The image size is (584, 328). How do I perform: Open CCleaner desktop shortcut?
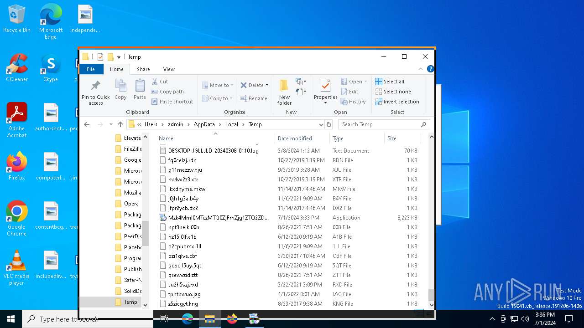(x=17, y=68)
